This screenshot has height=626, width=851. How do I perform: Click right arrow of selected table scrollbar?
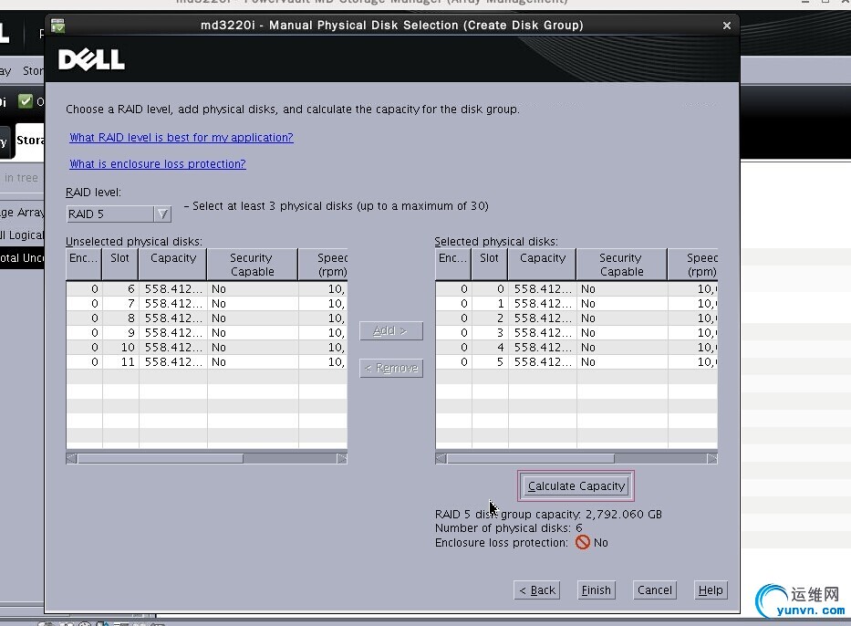pos(712,459)
